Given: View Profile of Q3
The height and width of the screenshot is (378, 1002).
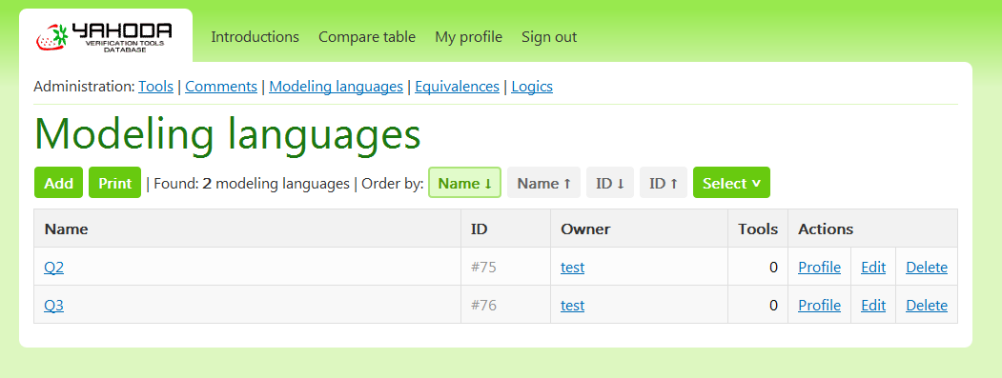Looking at the screenshot, I should pyautogui.click(x=819, y=306).
